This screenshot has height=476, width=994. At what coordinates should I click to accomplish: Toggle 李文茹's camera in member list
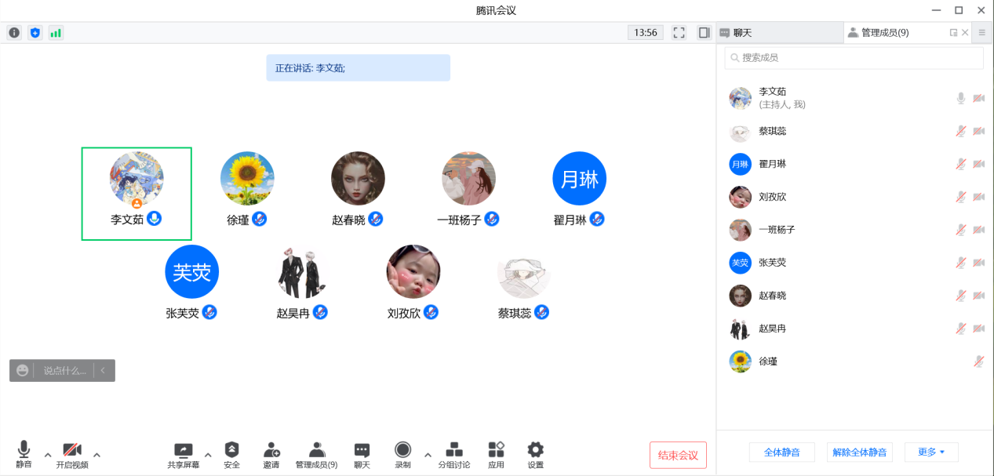(979, 98)
